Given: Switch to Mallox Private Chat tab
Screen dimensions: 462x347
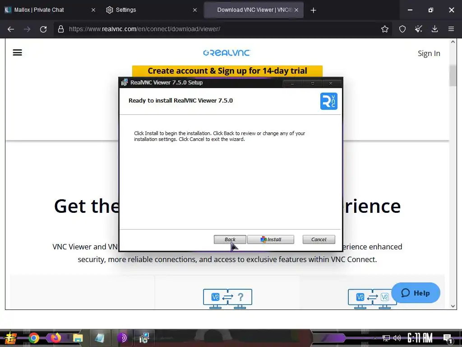Looking at the screenshot, I should pos(39,10).
